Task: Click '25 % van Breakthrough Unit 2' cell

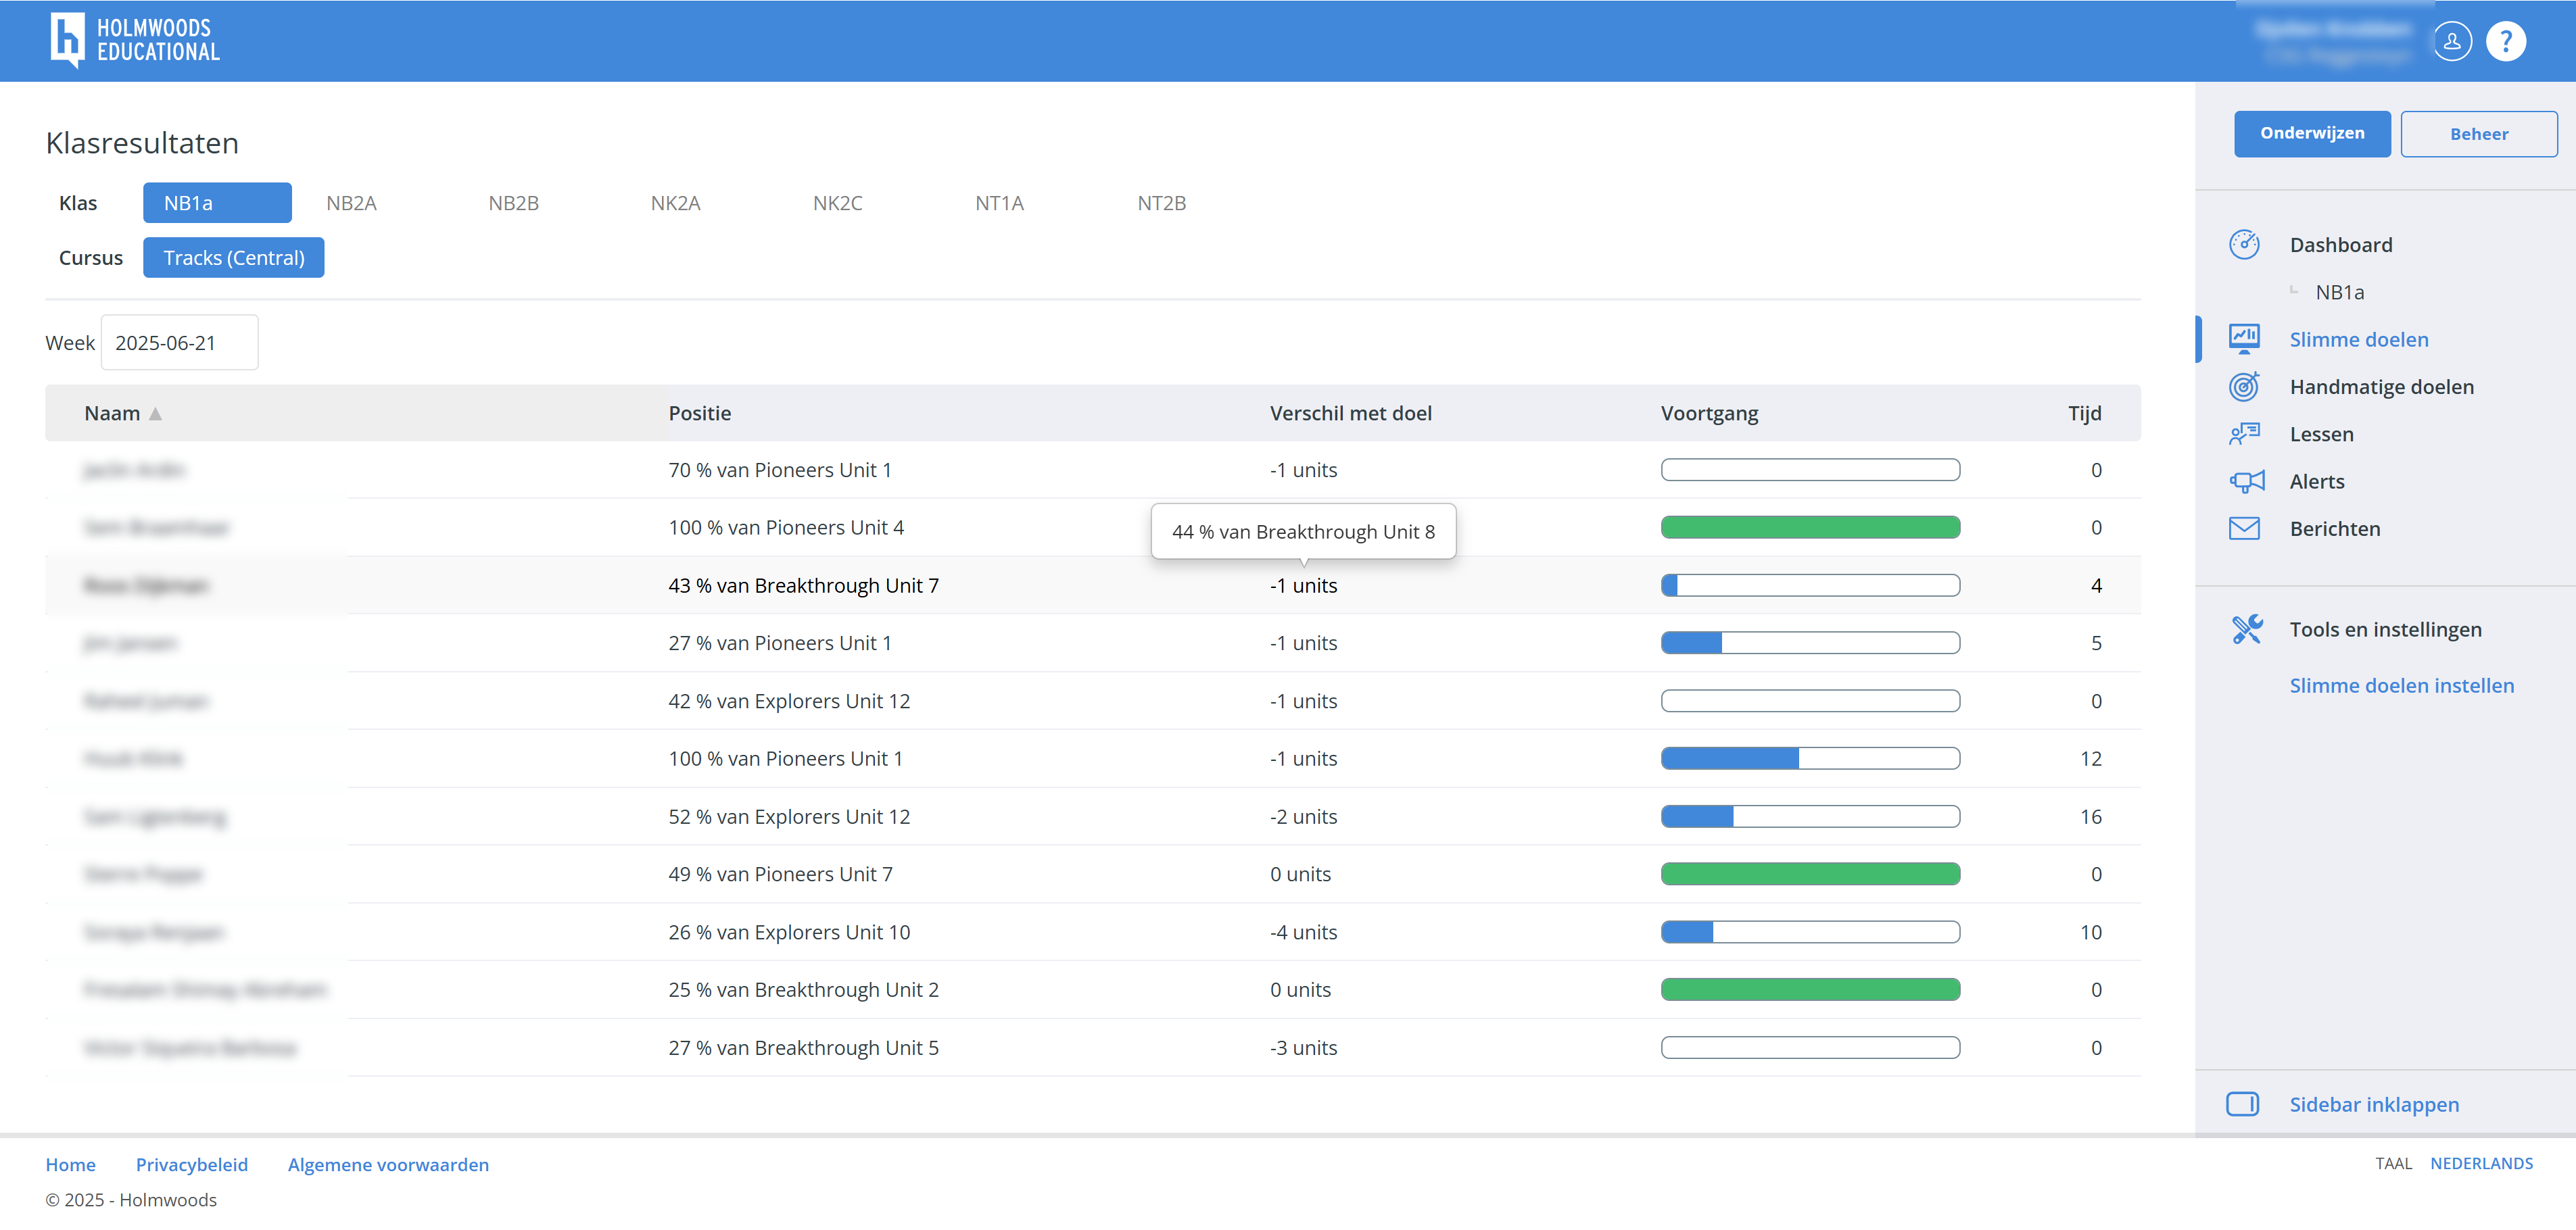Action: point(803,989)
